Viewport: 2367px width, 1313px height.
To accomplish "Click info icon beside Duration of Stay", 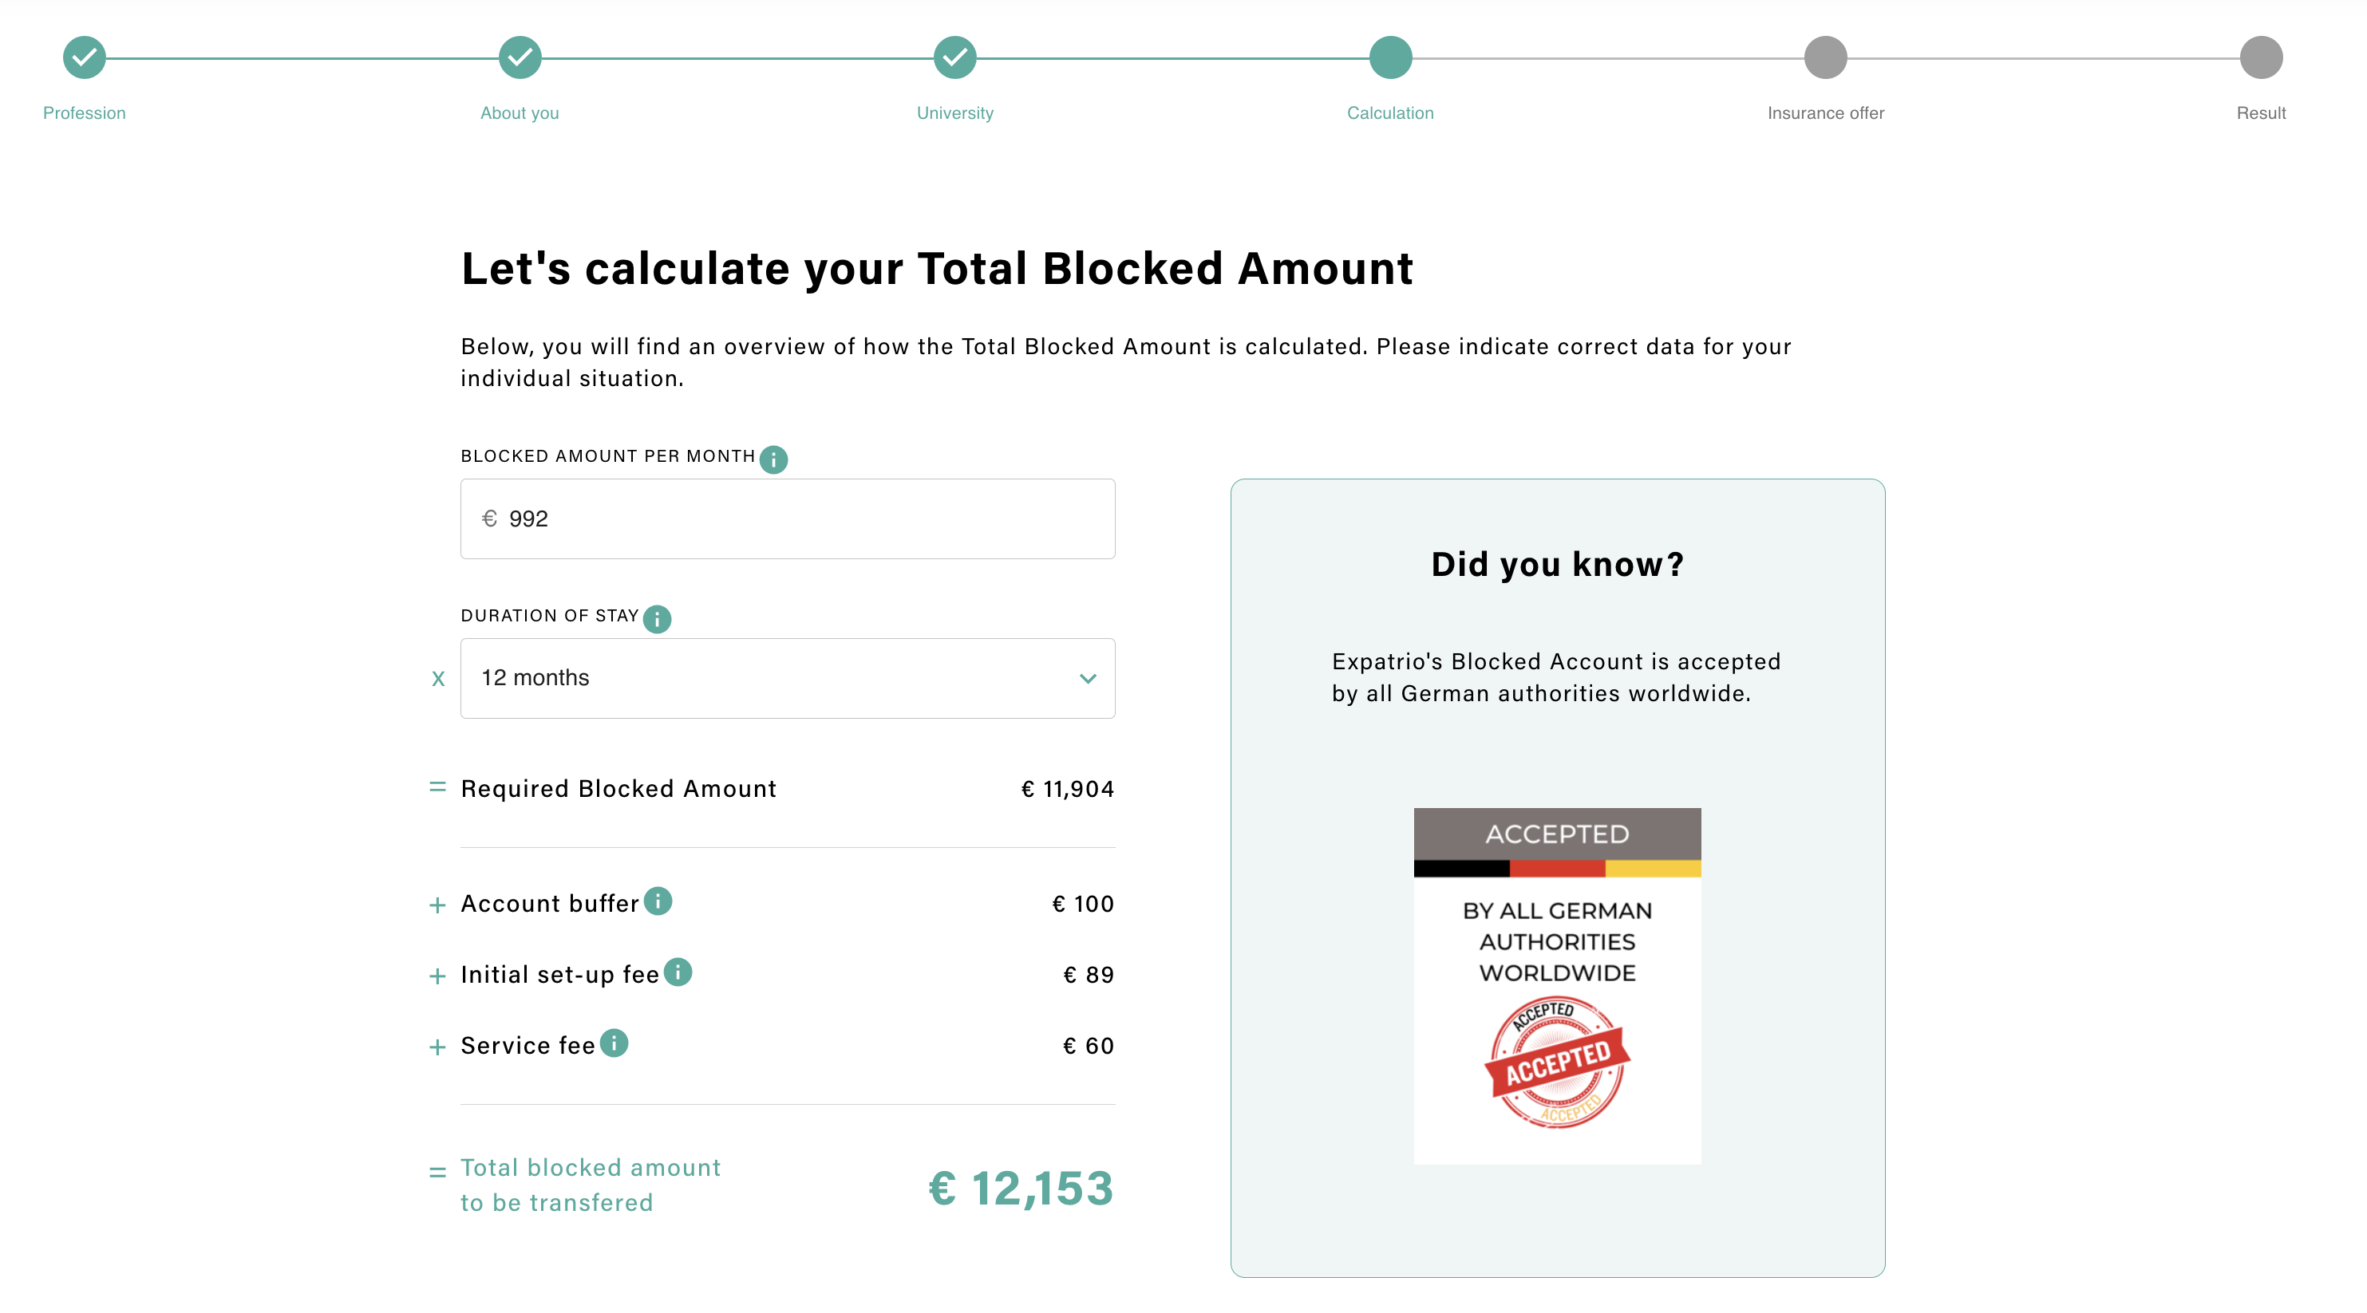I will tap(657, 619).
